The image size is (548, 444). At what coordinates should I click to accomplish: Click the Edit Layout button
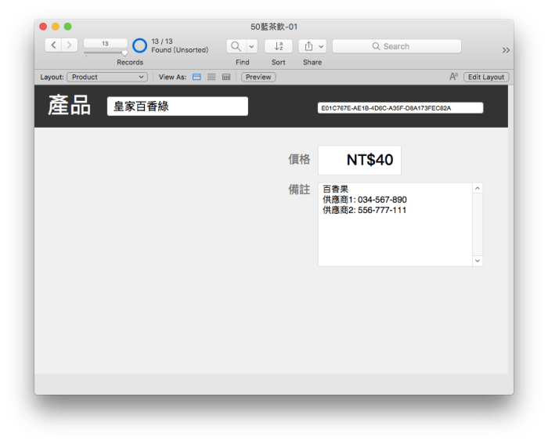click(485, 77)
